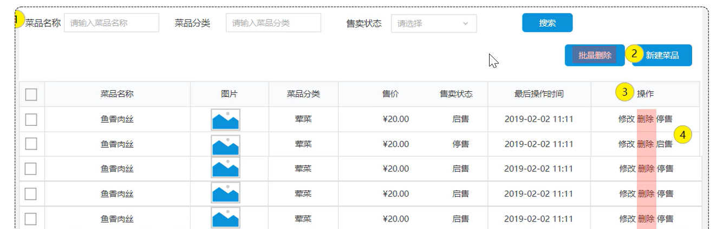Focus the 菜品分类 input field
Image resolution: width=723 pixels, height=229 pixels.
tap(273, 23)
